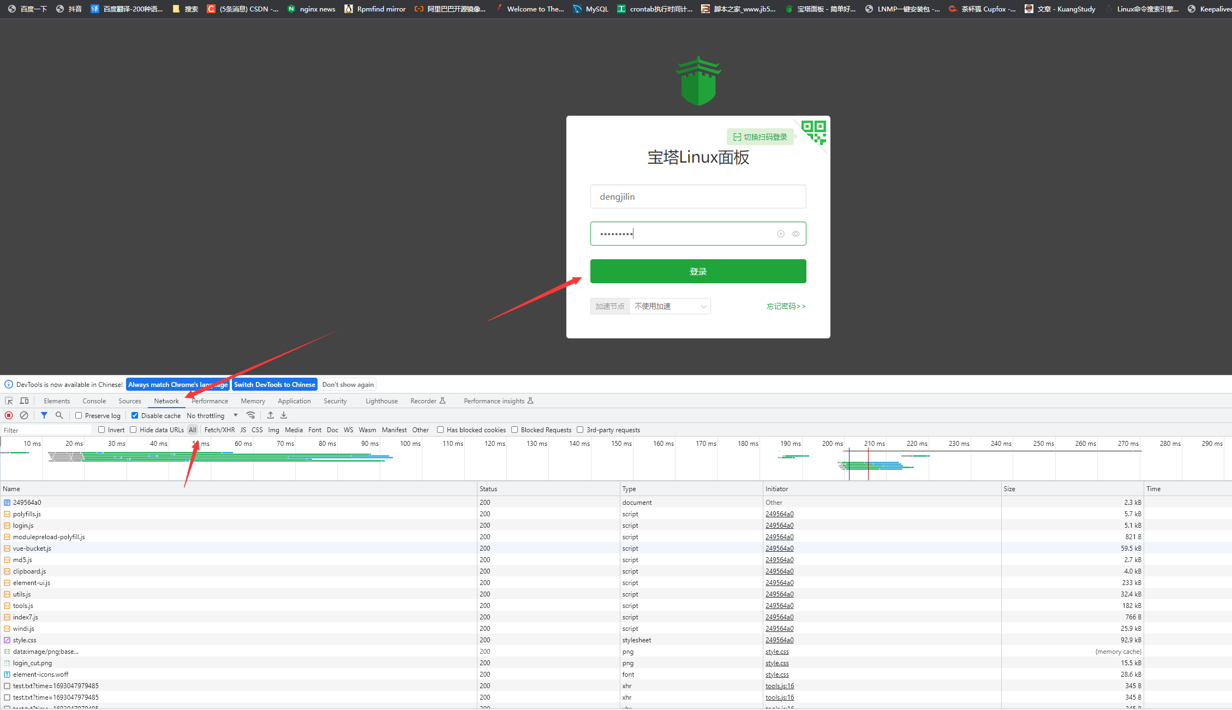Open the 百度翻译 bookmark
1232x710 pixels.
(127, 9)
